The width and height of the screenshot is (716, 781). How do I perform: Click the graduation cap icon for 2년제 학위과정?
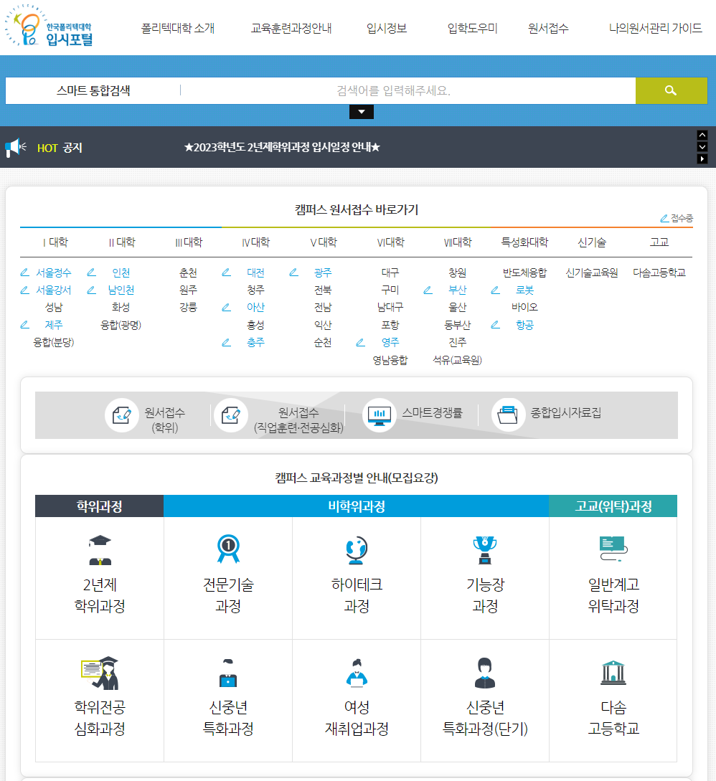click(98, 549)
